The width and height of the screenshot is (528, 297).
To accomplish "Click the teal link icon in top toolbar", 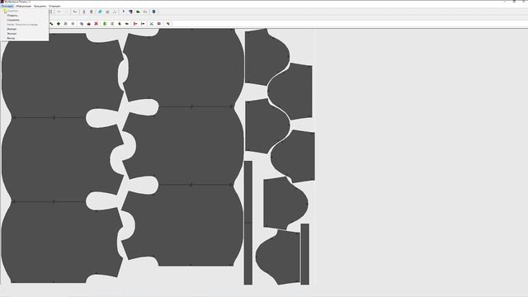I will pos(100,12).
